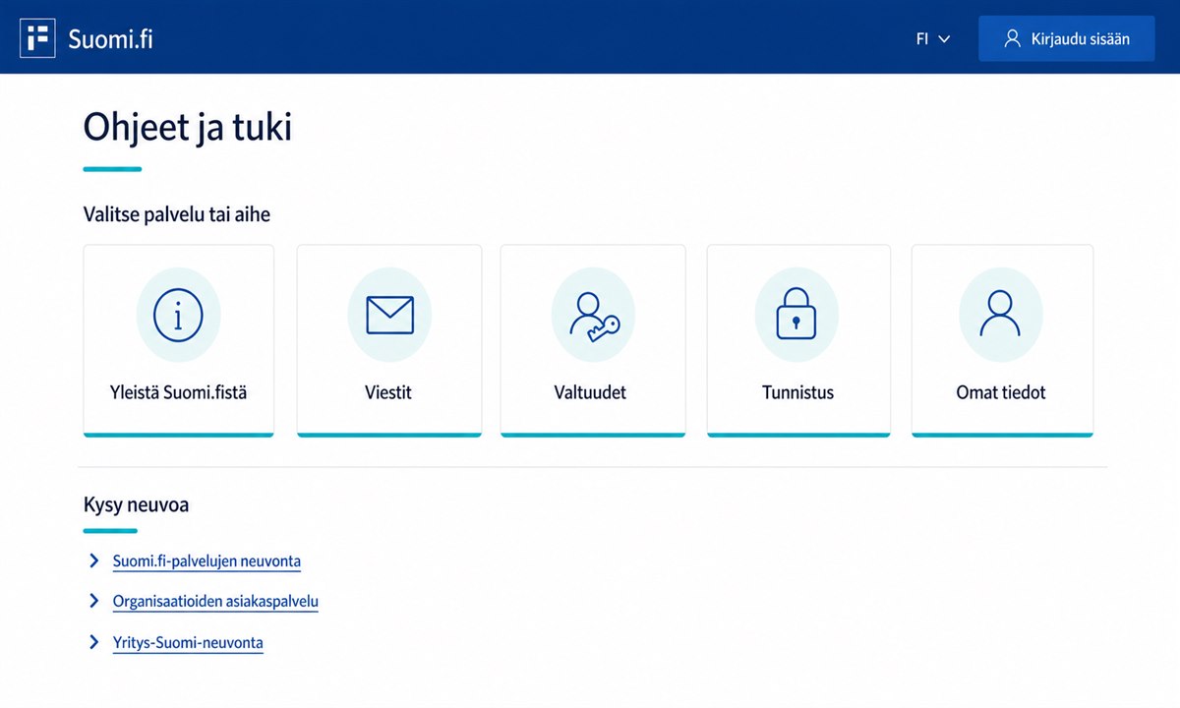Click the info circle icon for Yleistä Suomi.fistä
The image size is (1180, 708).
(178, 315)
